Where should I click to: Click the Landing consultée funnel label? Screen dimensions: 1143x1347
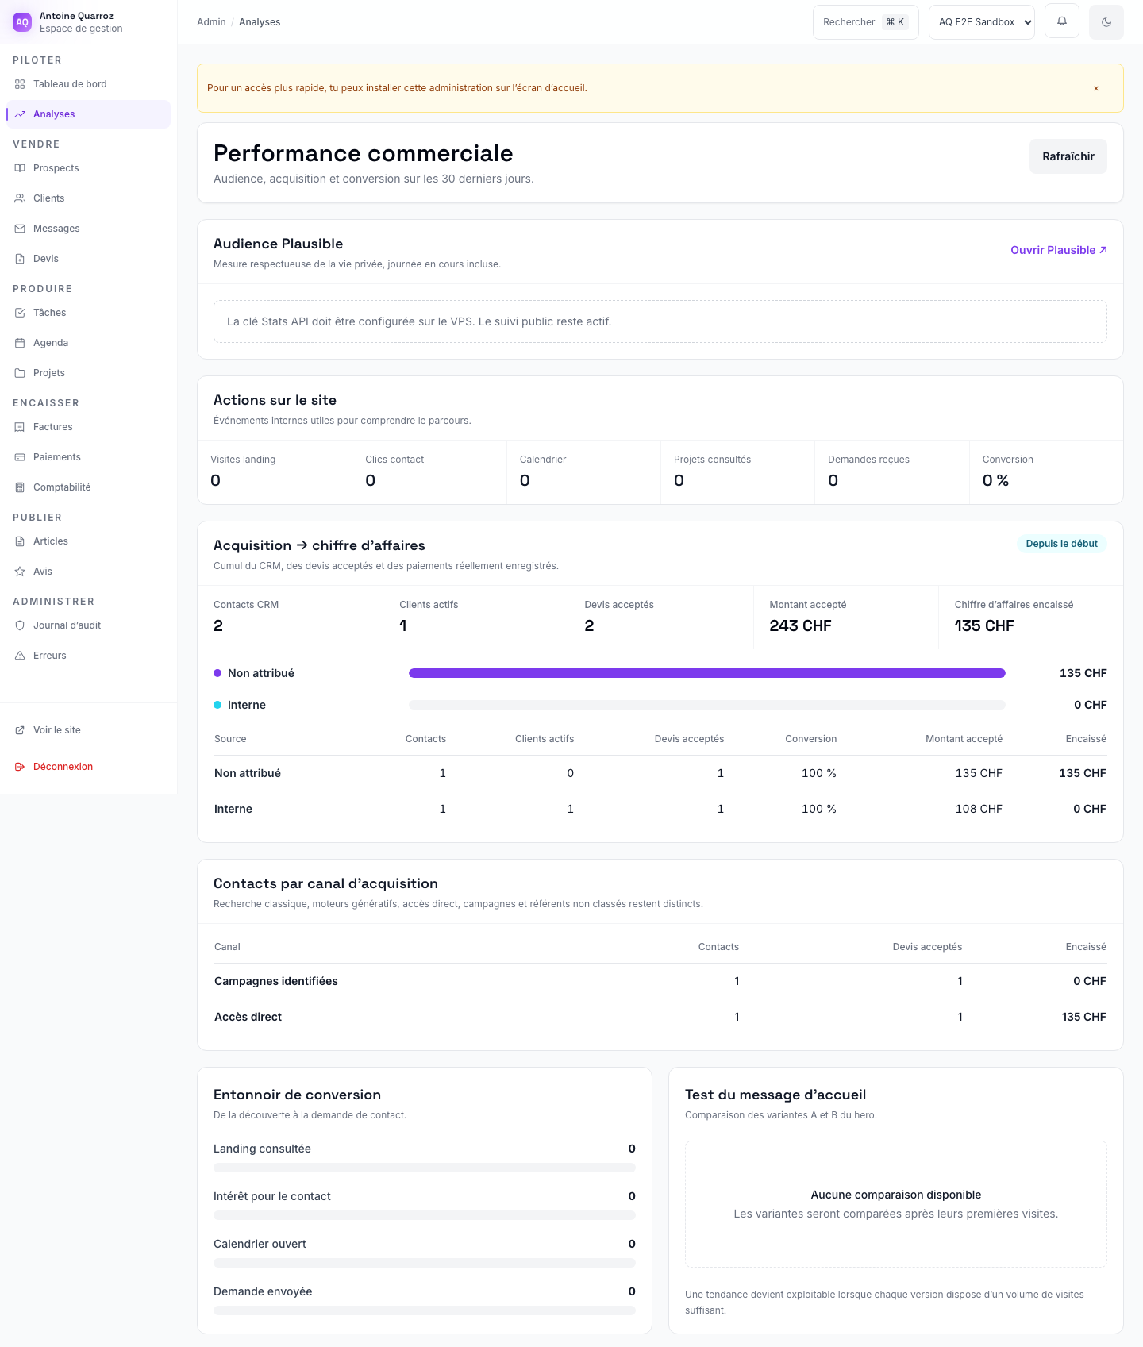tap(262, 1149)
